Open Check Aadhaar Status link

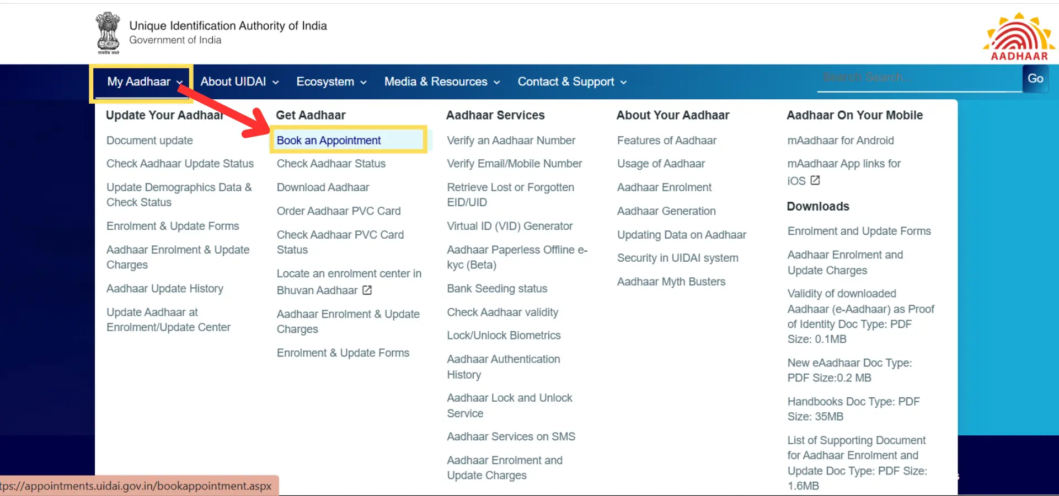331,164
